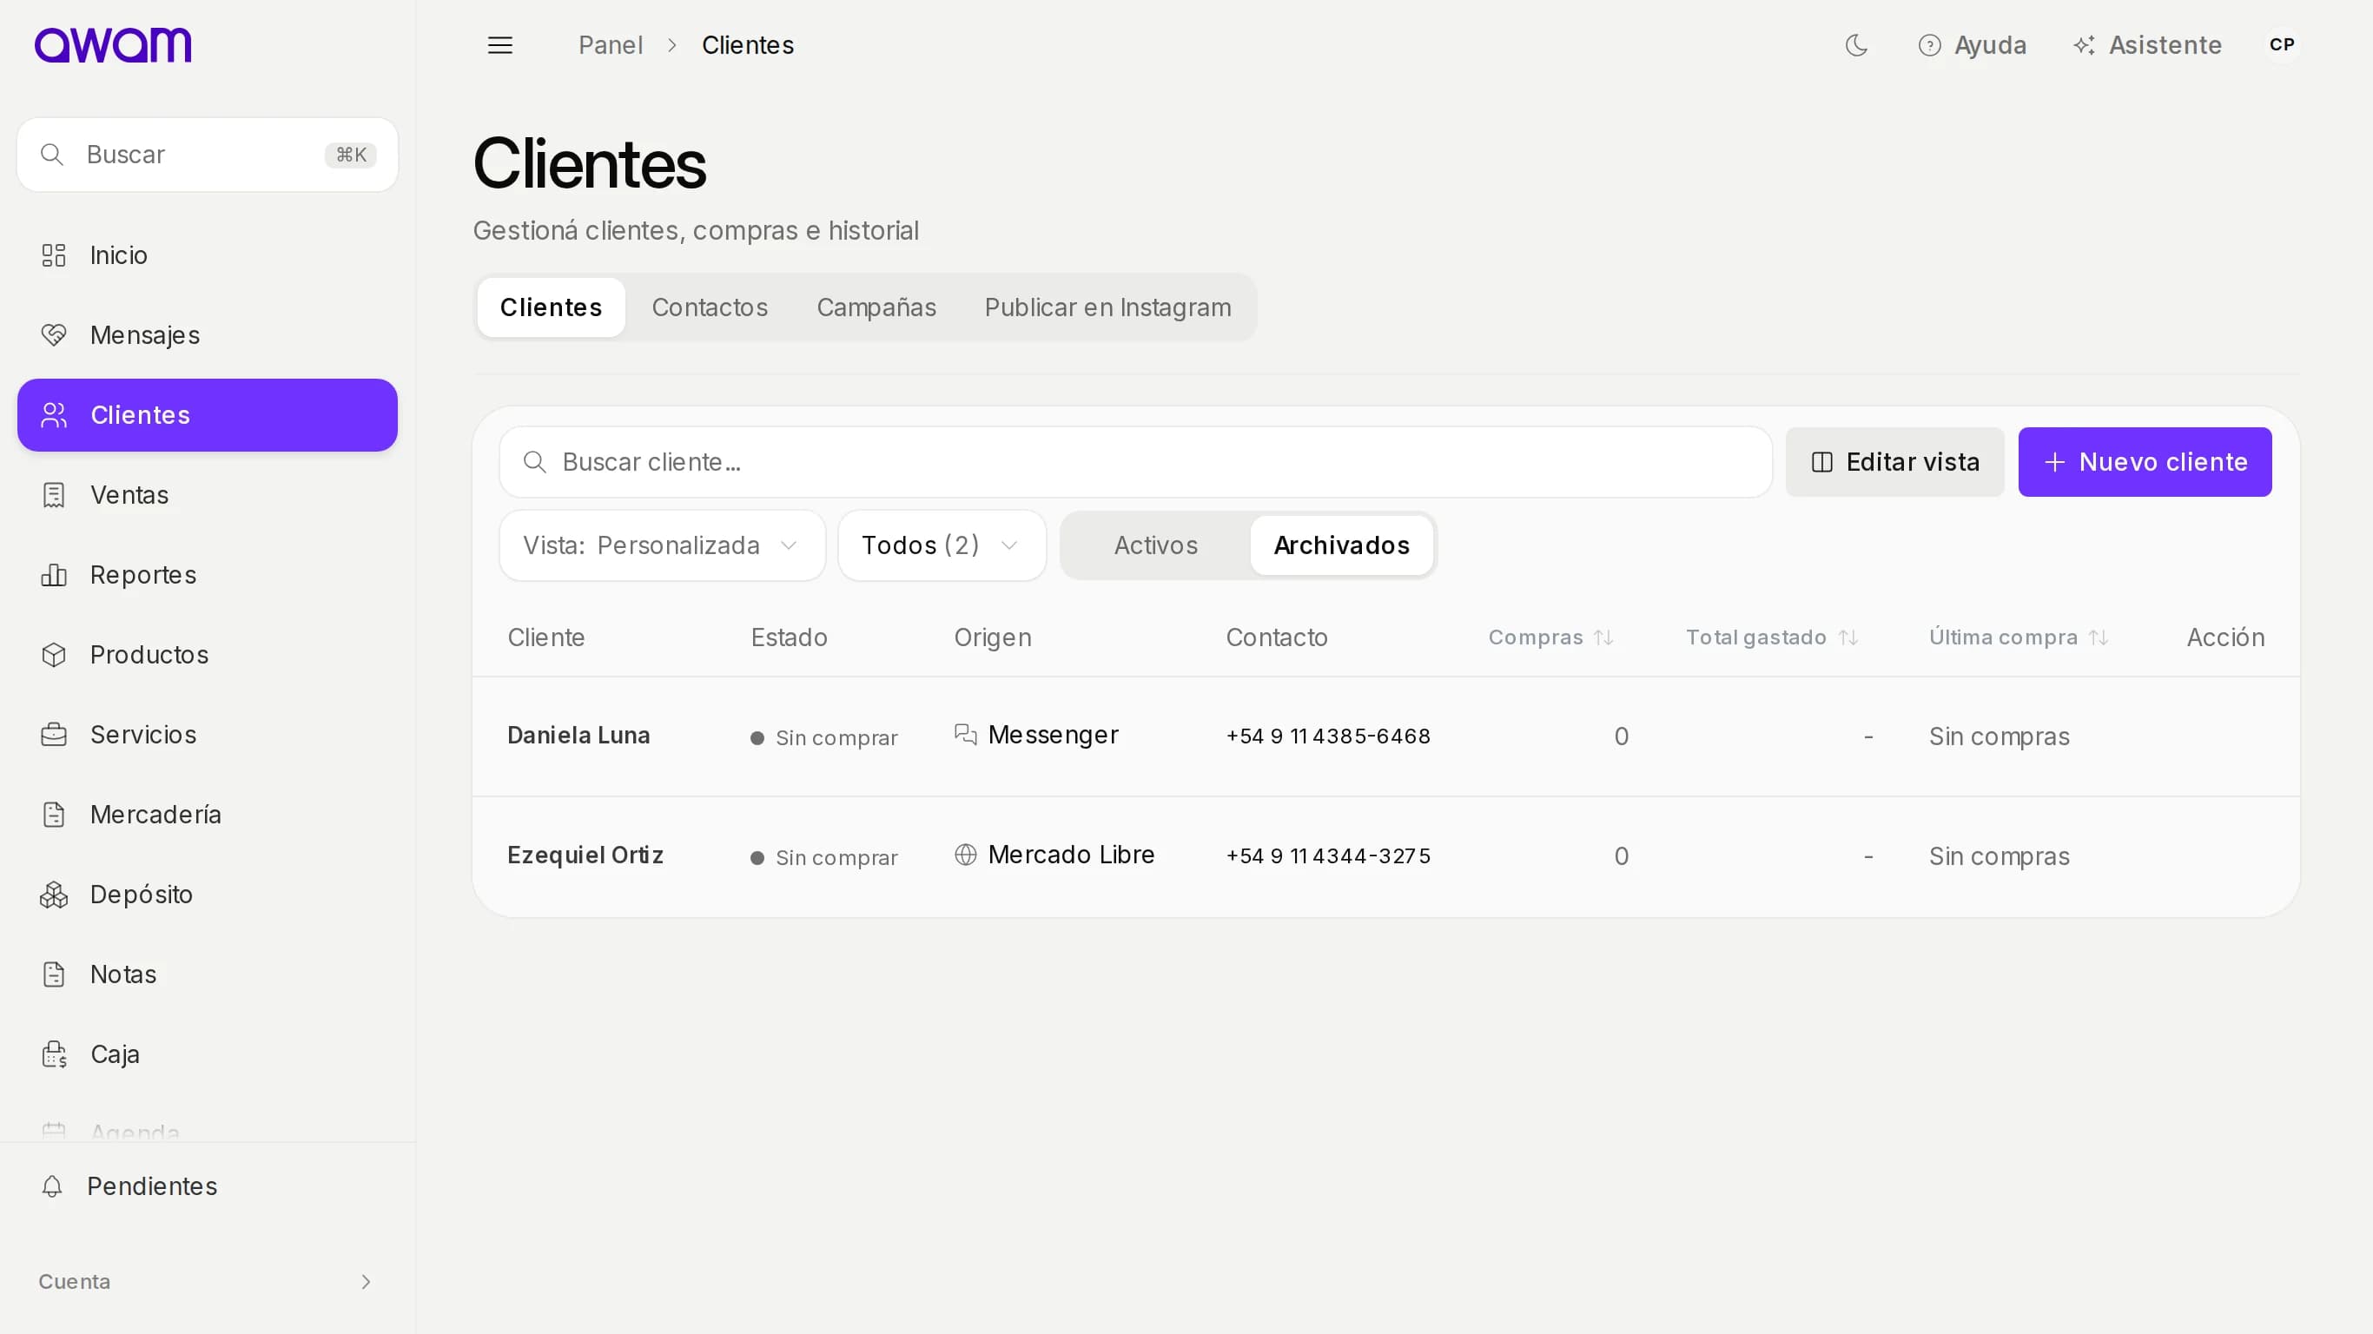
Task: Sort by Compras column
Action: point(1550,637)
